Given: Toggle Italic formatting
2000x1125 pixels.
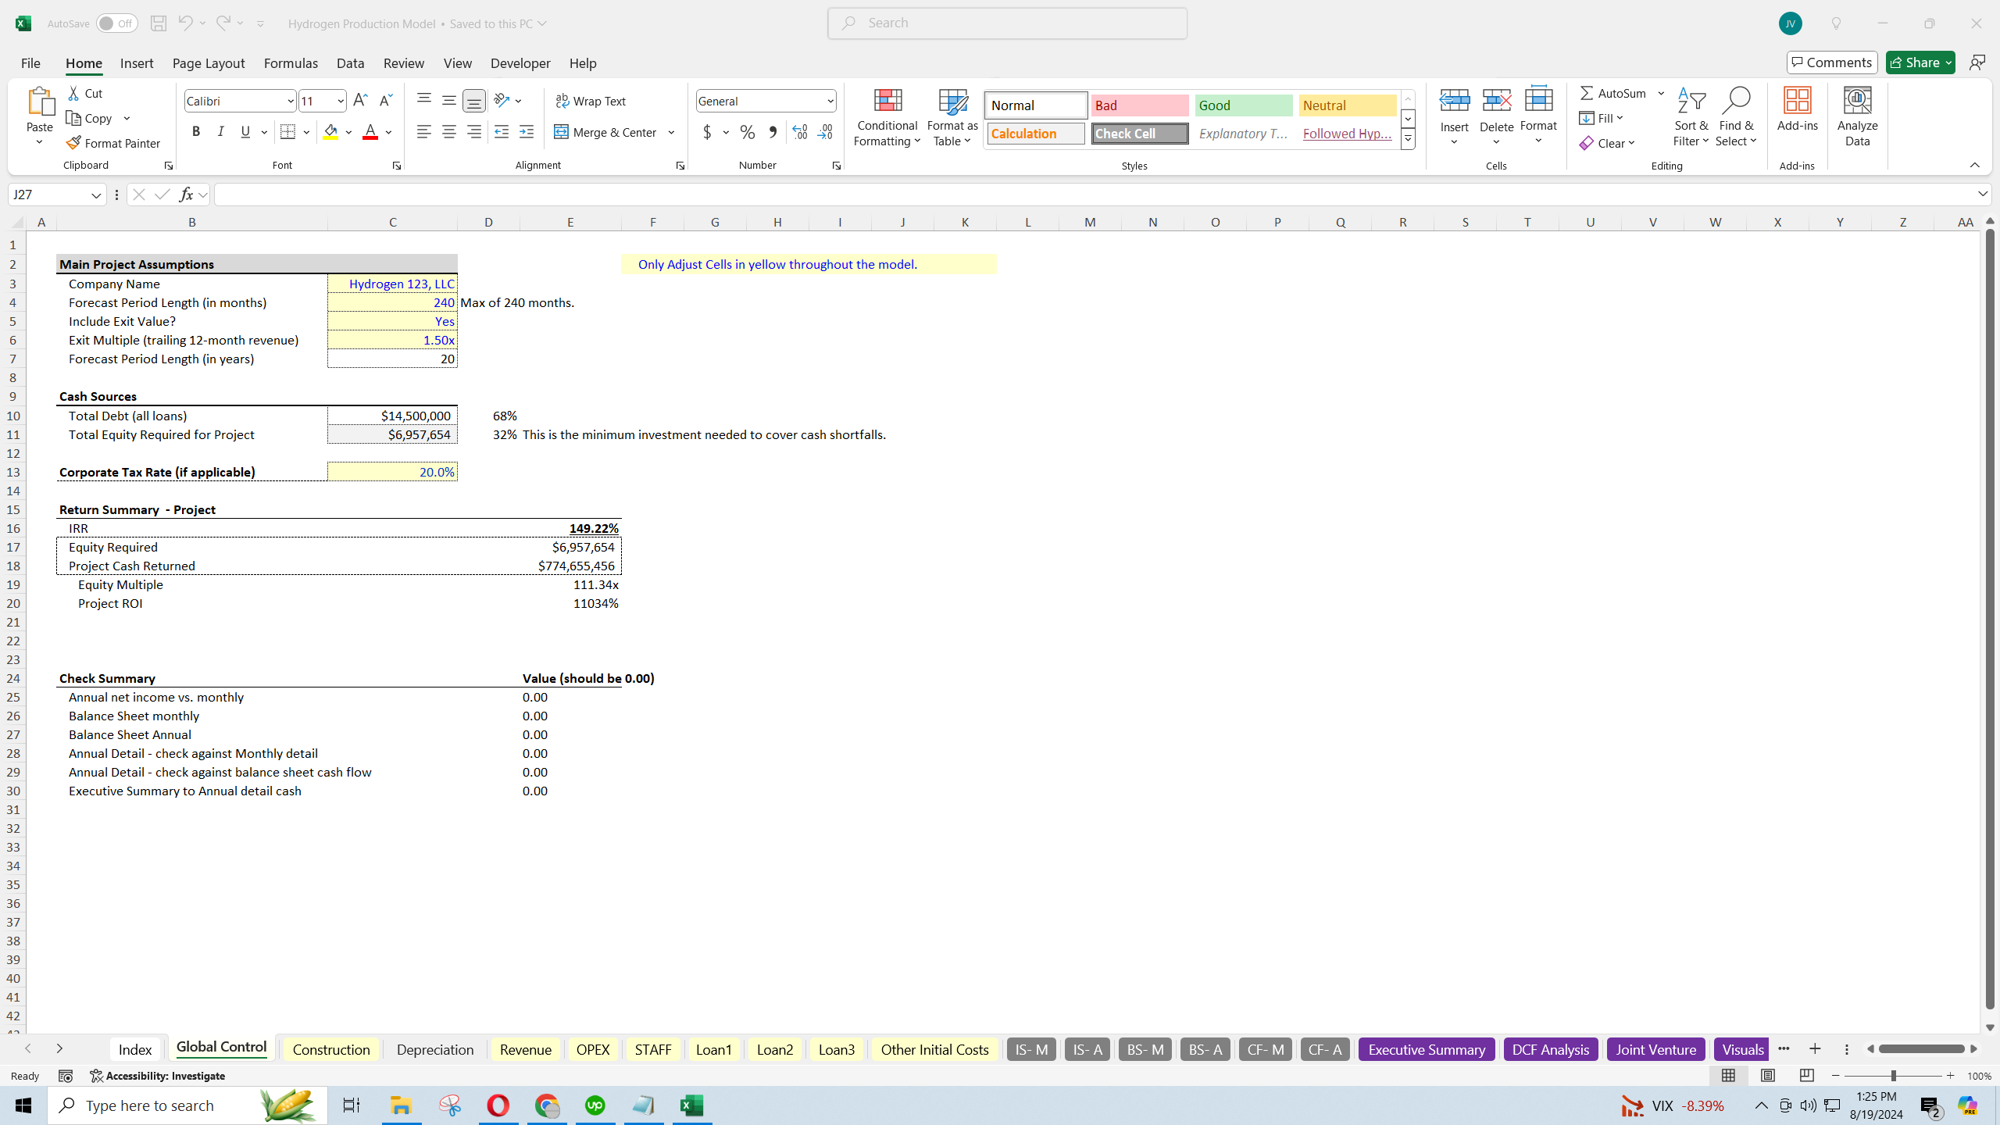Looking at the screenshot, I should click(221, 132).
